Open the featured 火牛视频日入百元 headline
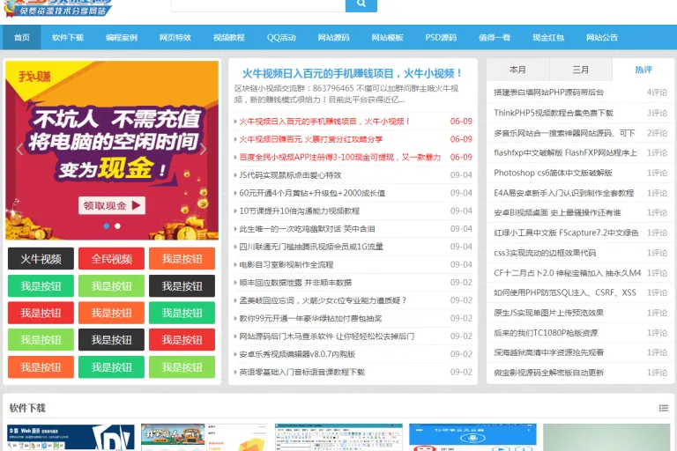Image resolution: width=677 pixels, height=451 pixels. tap(353, 73)
